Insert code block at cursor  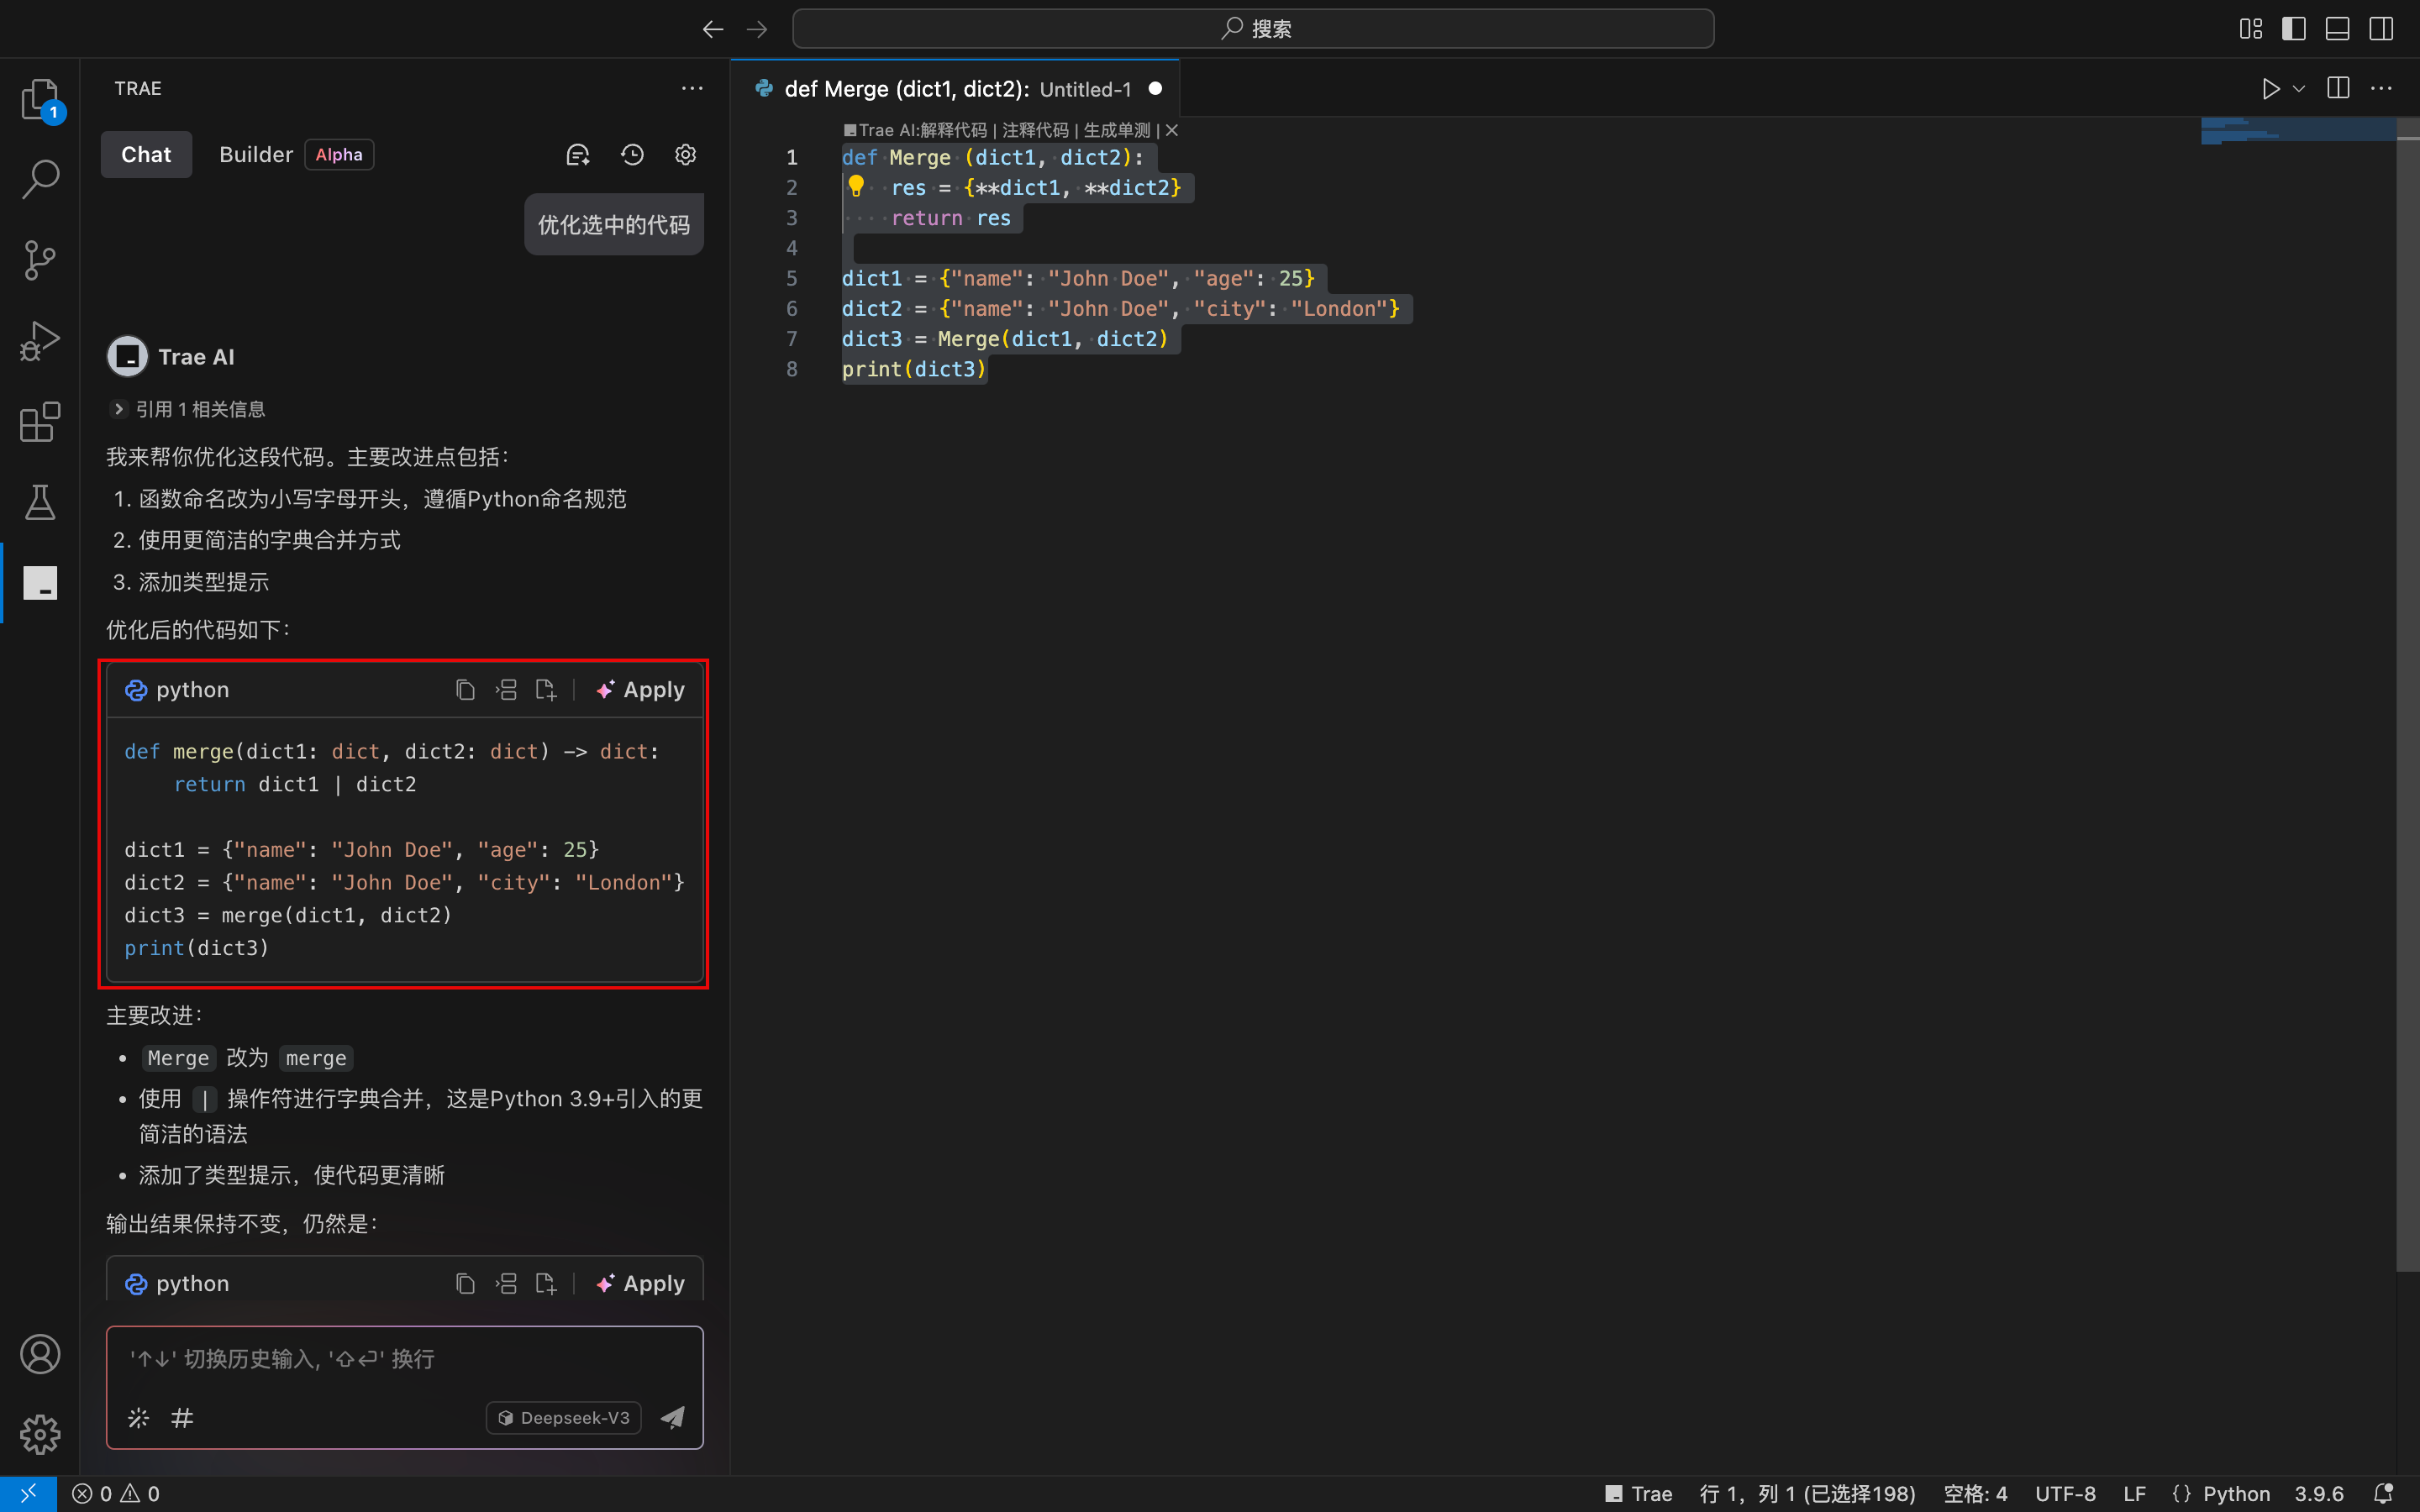point(506,690)
